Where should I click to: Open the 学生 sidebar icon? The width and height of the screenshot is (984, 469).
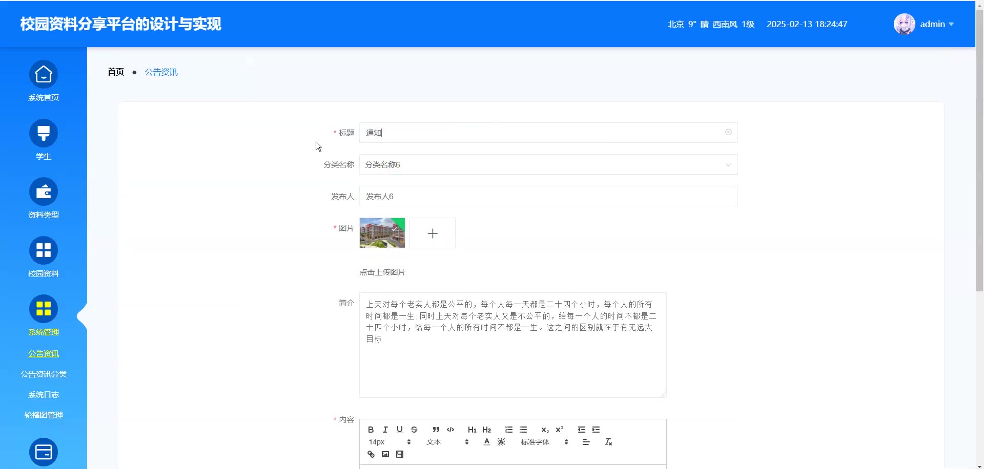click(44, 133)
